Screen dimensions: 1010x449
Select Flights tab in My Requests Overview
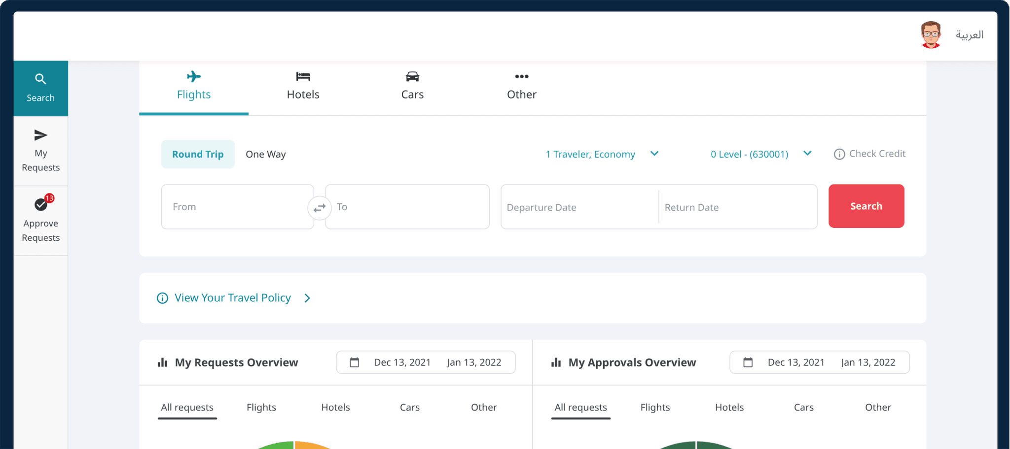261,408
